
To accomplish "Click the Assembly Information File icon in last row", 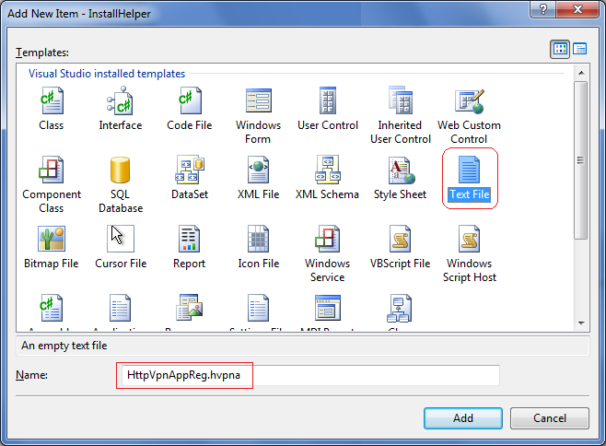I will tap(52, 308).
